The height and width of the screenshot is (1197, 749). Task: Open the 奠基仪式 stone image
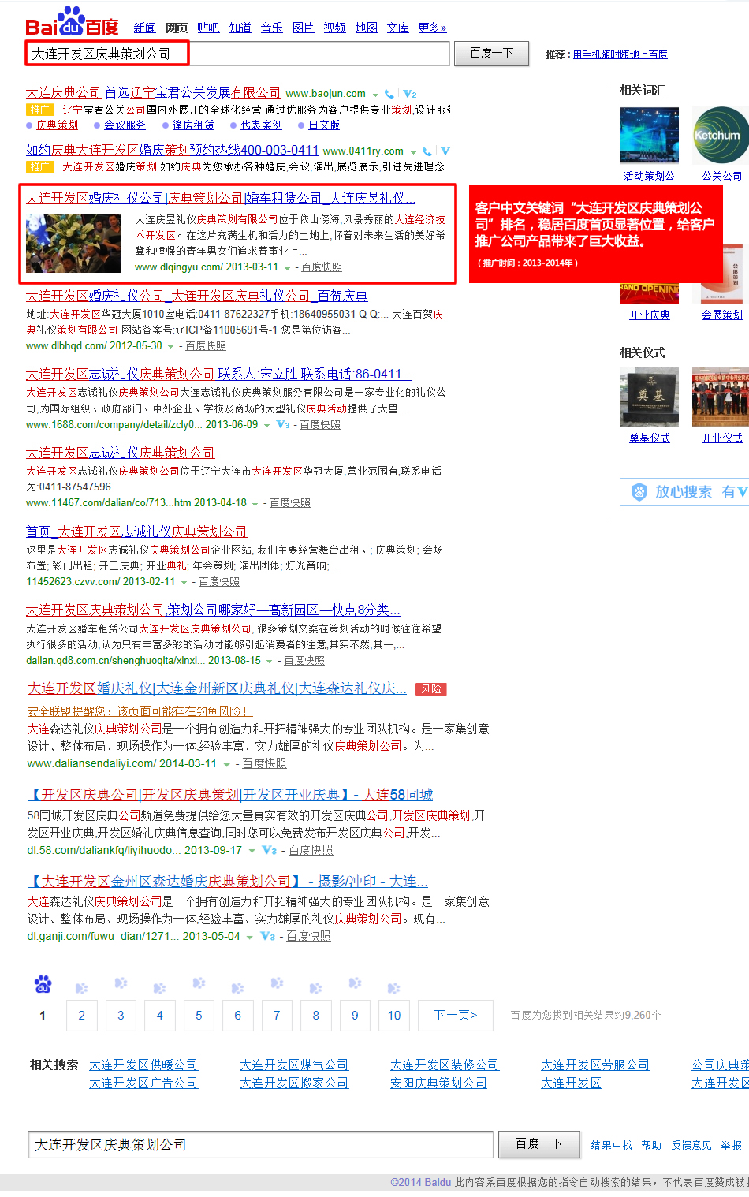pyautogui.click(x=649, y=397)
